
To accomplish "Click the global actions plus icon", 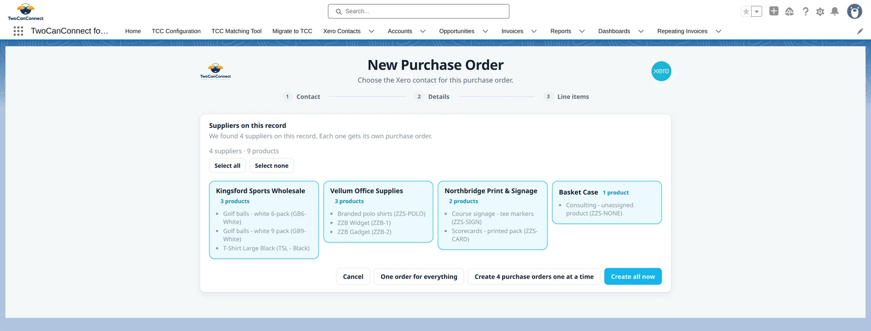I will click(774, 11).
